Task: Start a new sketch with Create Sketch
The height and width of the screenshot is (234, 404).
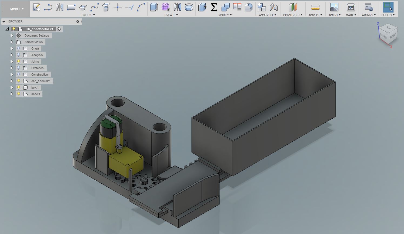Action: (x=36, y=7)
